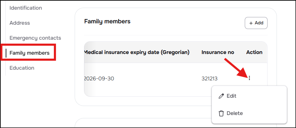Select the insurance number 321213 cell
Image resolution: width=296 pixels, height=128 pixels.
[209, 78]
